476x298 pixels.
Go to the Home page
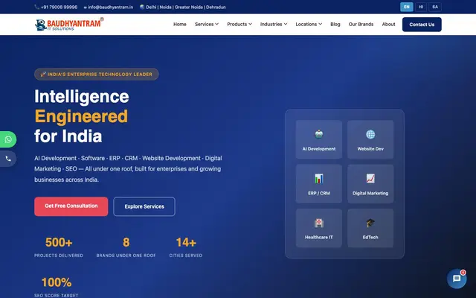(180, 25)
